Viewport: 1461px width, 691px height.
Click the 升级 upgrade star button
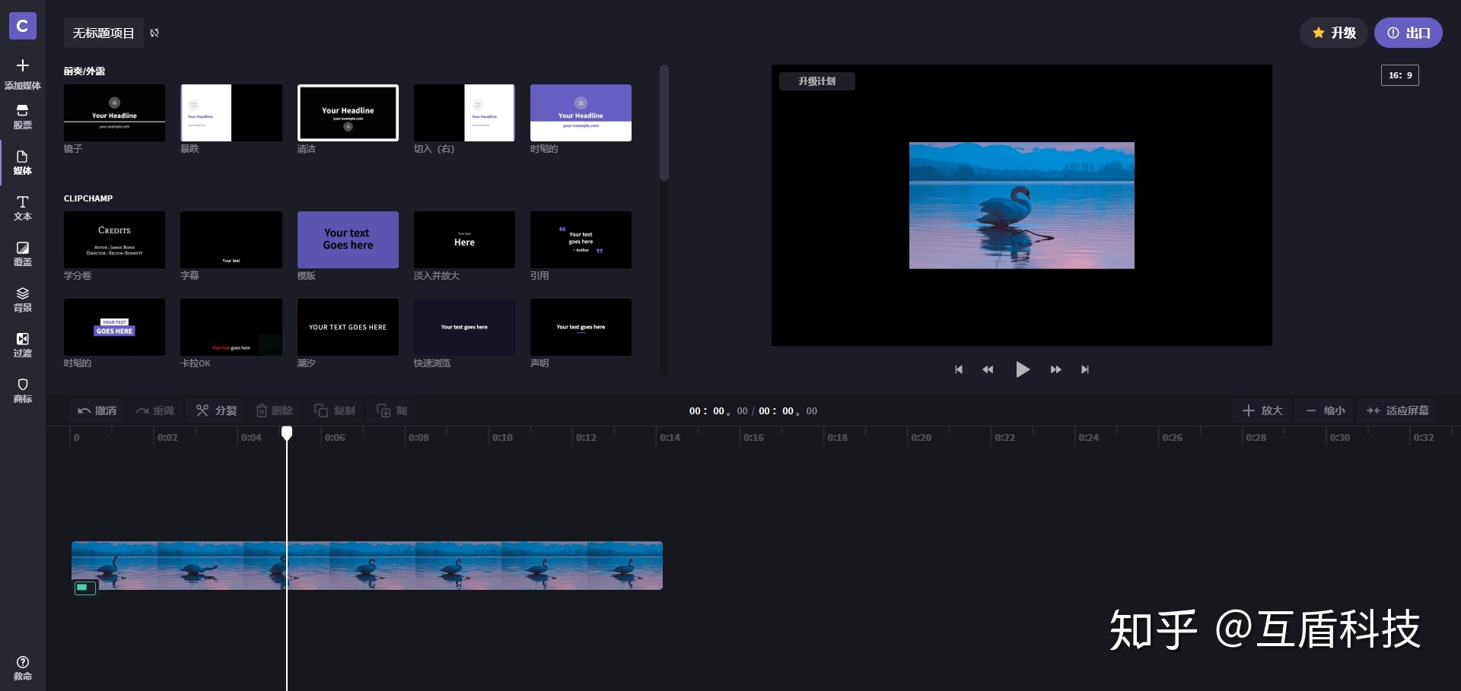pyautogui.click(x=1333, y=33)
